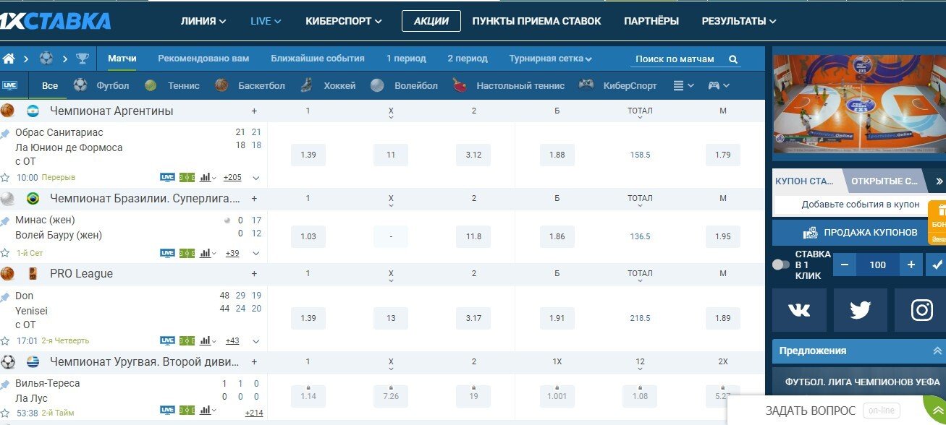Collapse the Предложения panel

click(x=937, y=351)
